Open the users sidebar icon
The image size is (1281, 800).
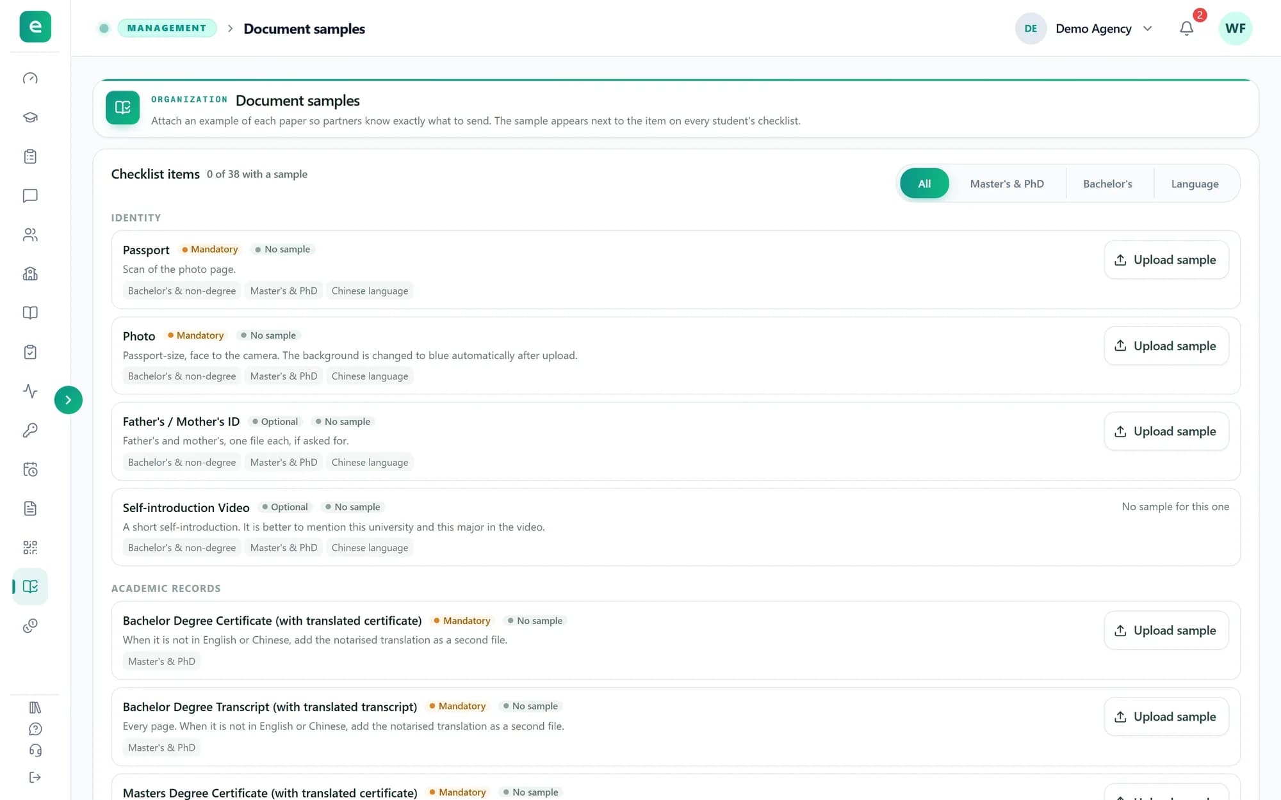click(30, 234)
